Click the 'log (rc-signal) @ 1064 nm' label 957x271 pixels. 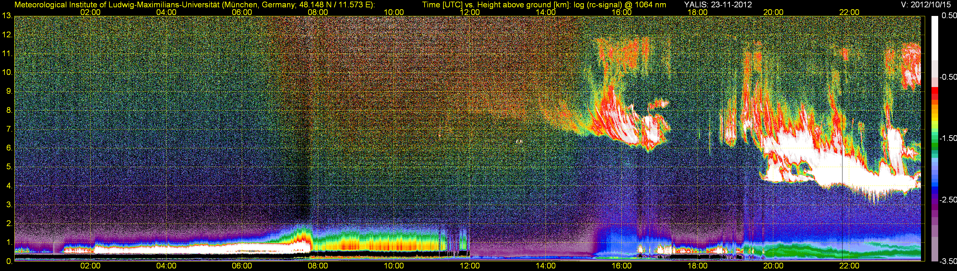[x=620, y=5]
